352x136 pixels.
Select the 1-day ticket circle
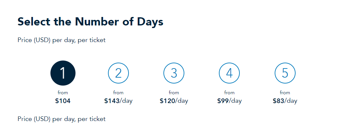click(63, 73)
